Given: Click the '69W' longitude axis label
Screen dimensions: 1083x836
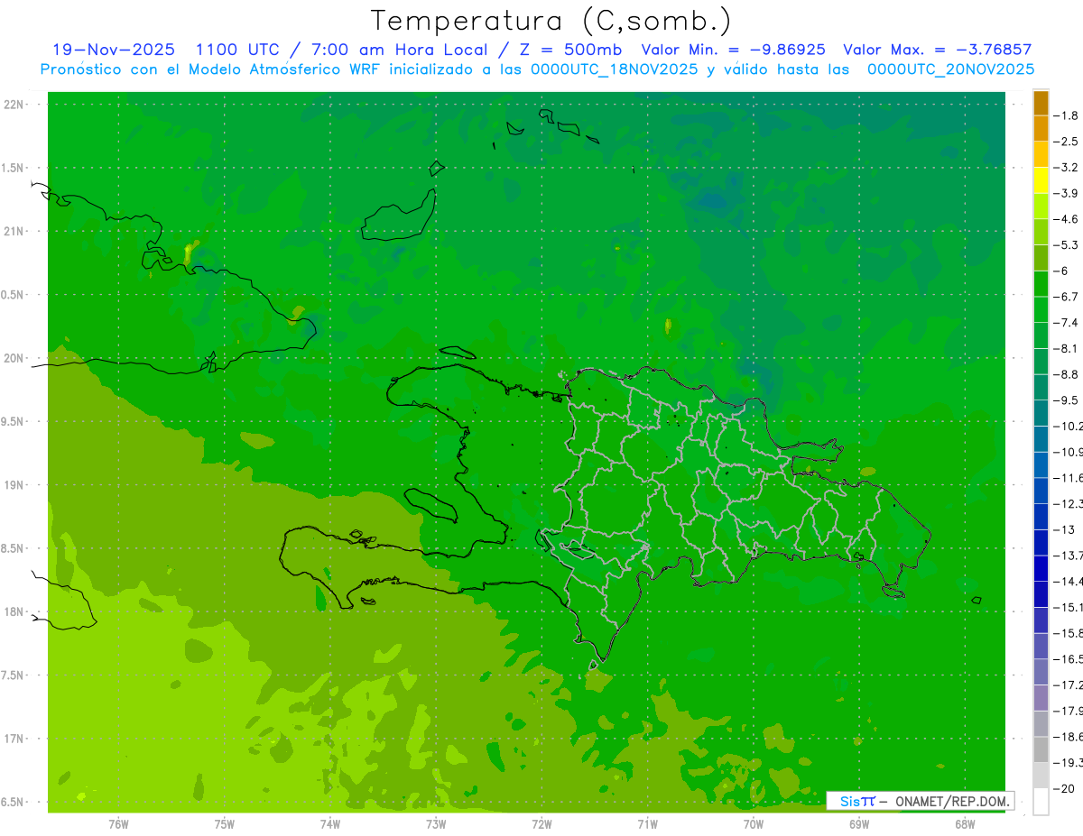Looking at the screenshot, I should click(x=859, y=823).
